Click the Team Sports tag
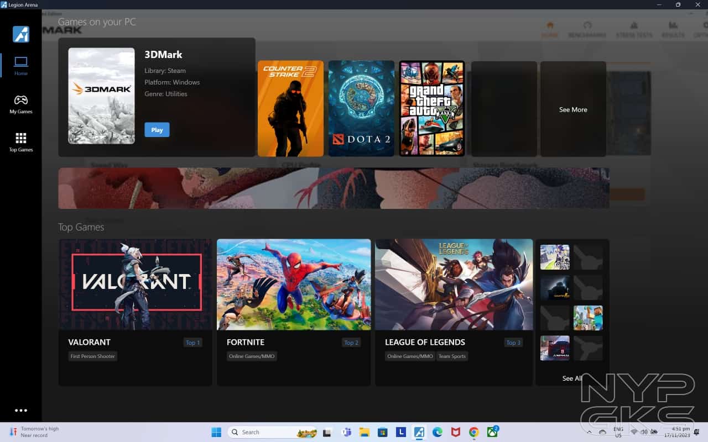Viewport: 708px width, 442px height. point(452,356)
